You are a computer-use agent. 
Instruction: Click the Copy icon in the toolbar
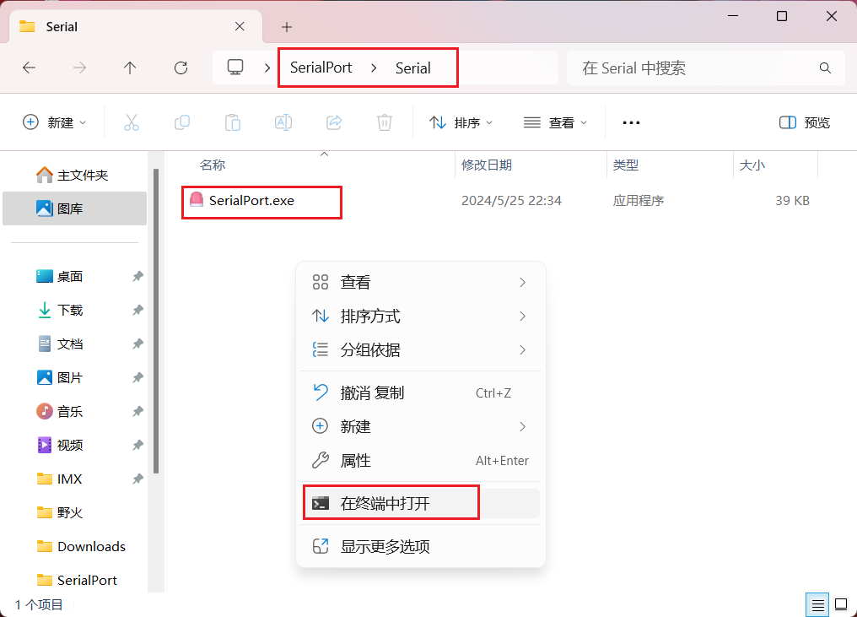point(182,122)
